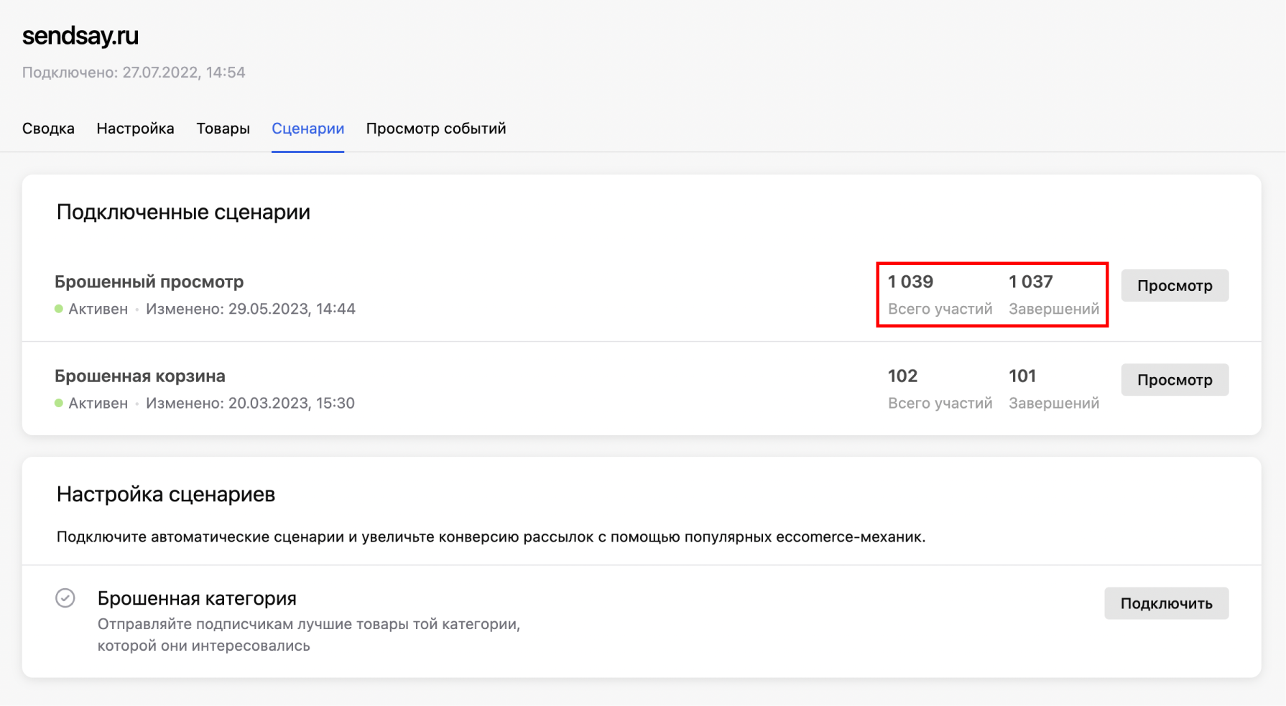Click the Активен status label of Брошенная корзина
The image size is (1286, 706).
(x=98, y=403)
